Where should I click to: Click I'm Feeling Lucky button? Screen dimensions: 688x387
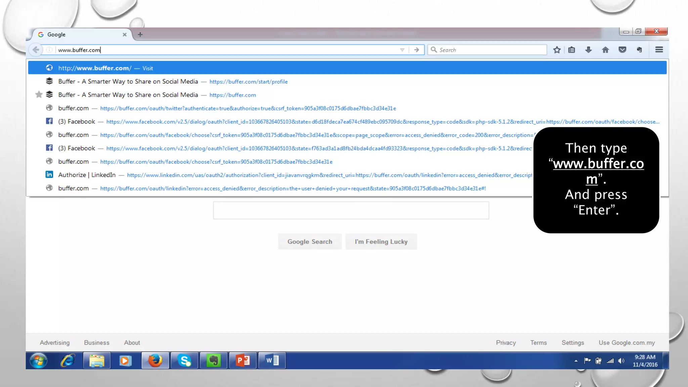pos(381,242)
